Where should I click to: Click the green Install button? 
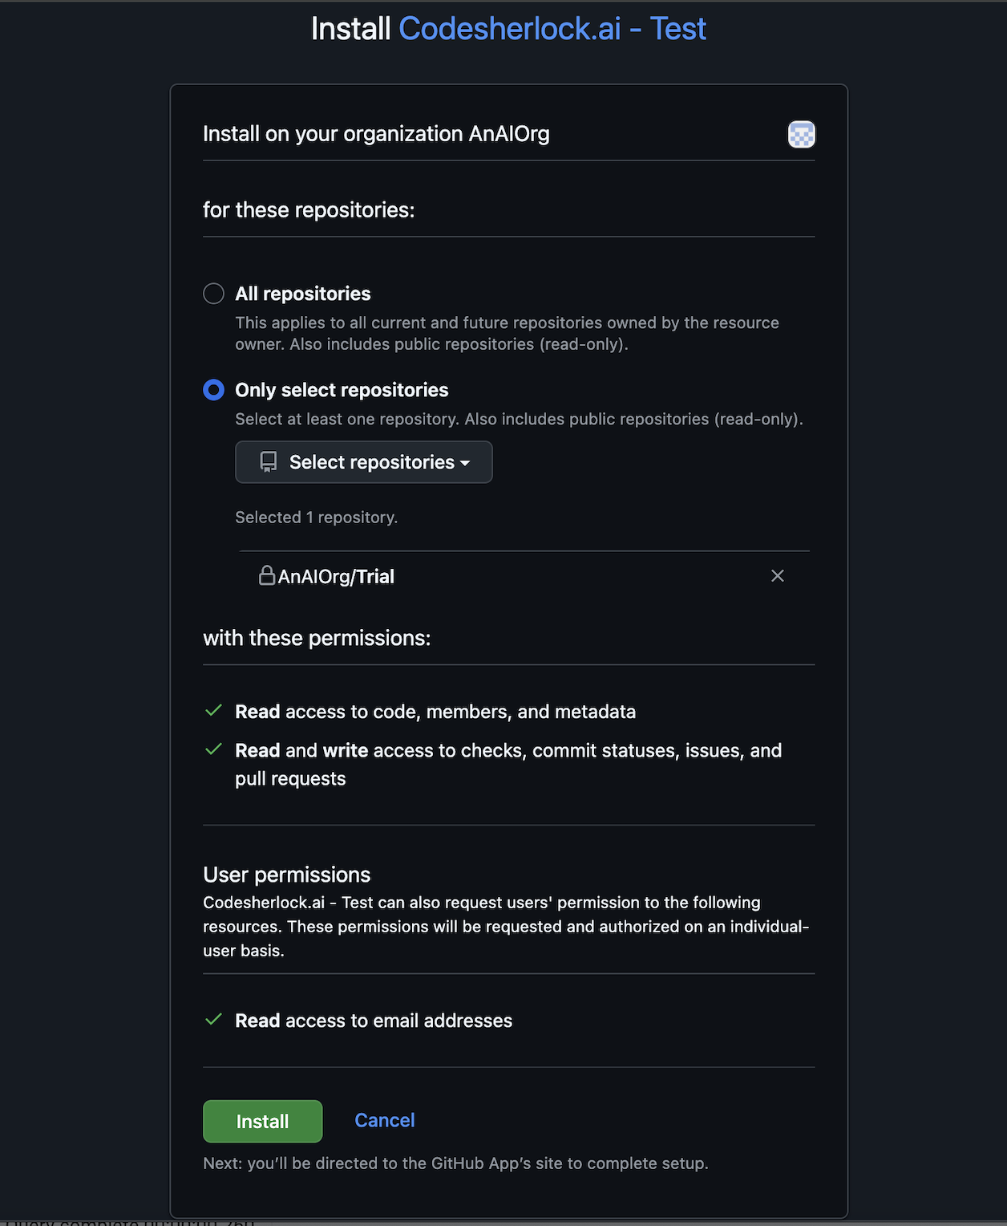[x=262, y=1121]
